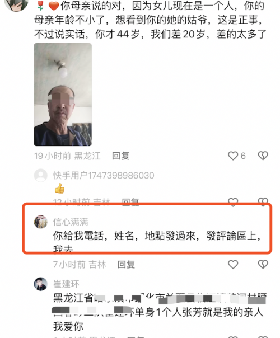Select 崔建环's comment starting with 黑龙江省
The image size is (280, 338).
click(x=160, y=312)
